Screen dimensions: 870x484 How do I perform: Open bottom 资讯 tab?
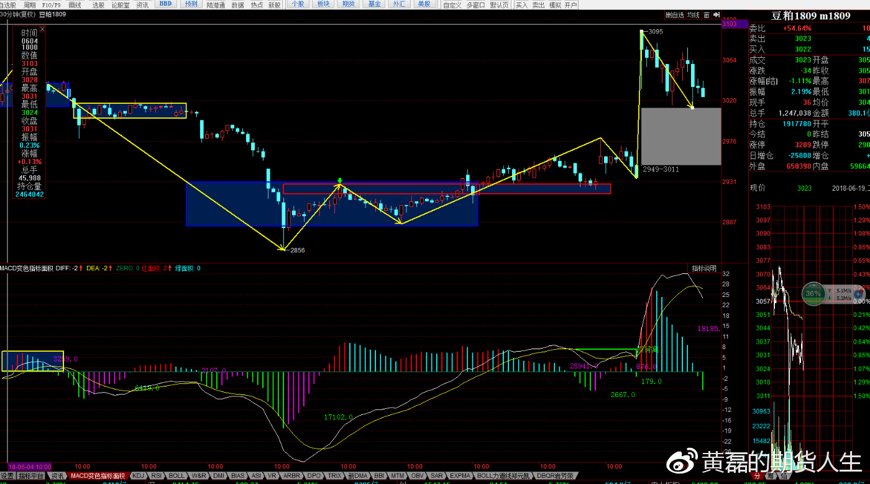[57, 475]
